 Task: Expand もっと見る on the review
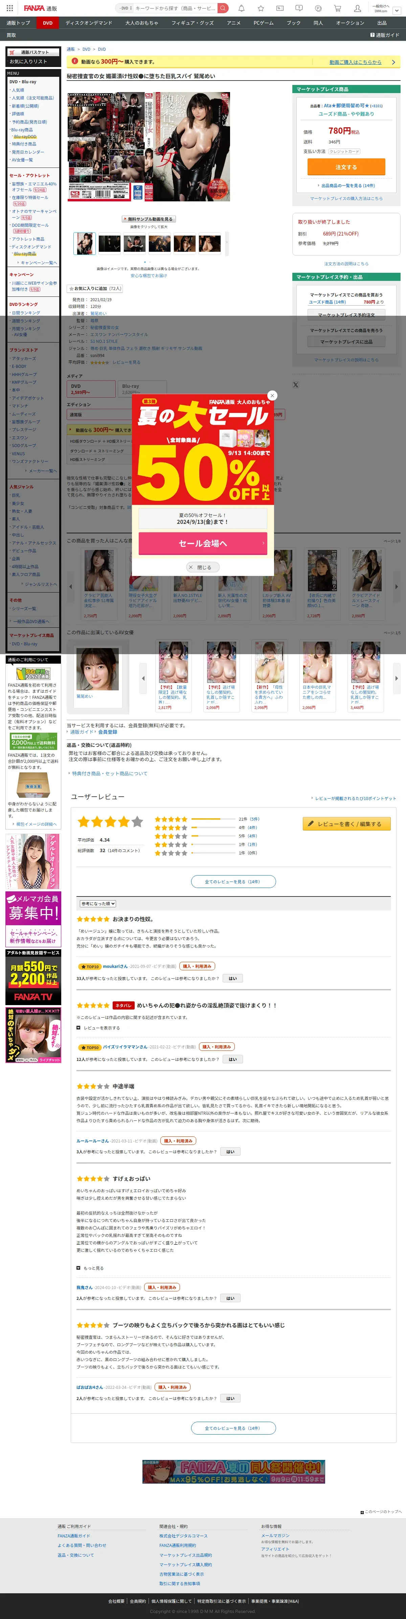(x=90, y=1268)
